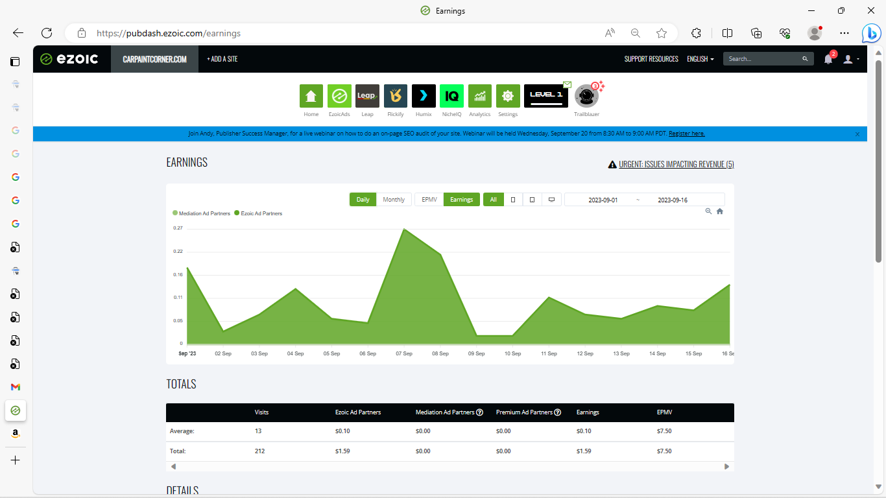Viewport: 886px width, 498px height.
Task: Click the Ezoic logo
Action: [x=69, y=59]
